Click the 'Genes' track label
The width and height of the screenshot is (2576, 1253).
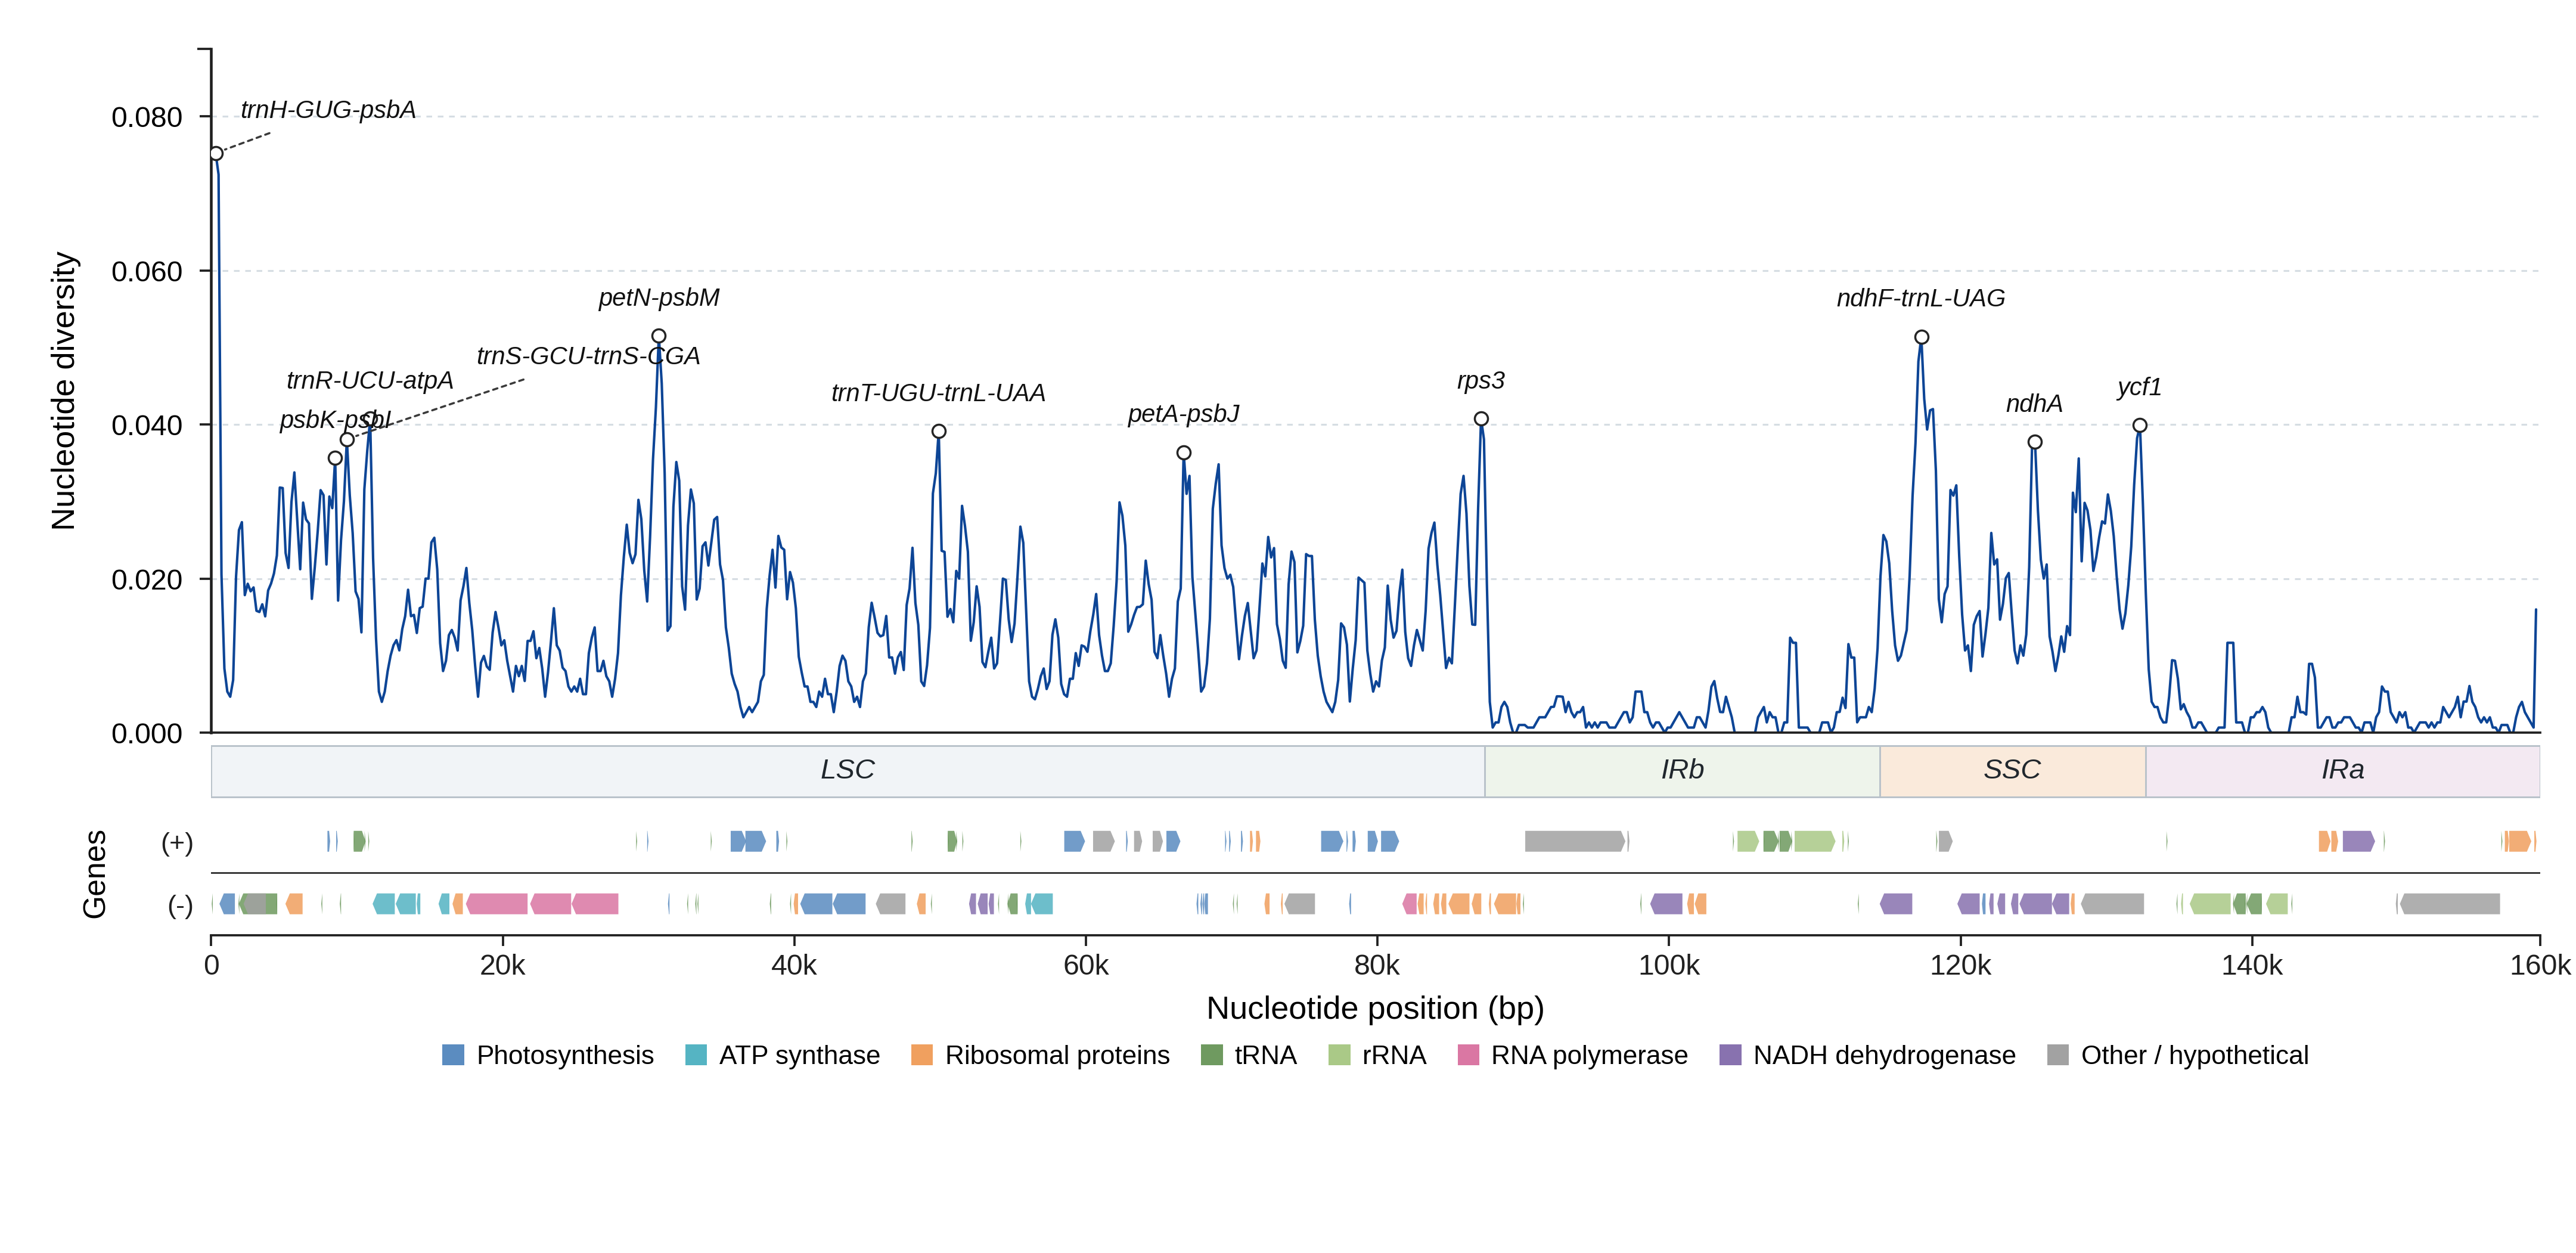94,874
